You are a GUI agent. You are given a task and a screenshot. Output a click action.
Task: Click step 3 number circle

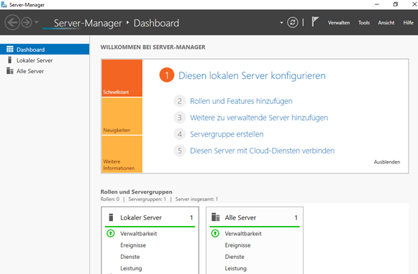point(180,118)
